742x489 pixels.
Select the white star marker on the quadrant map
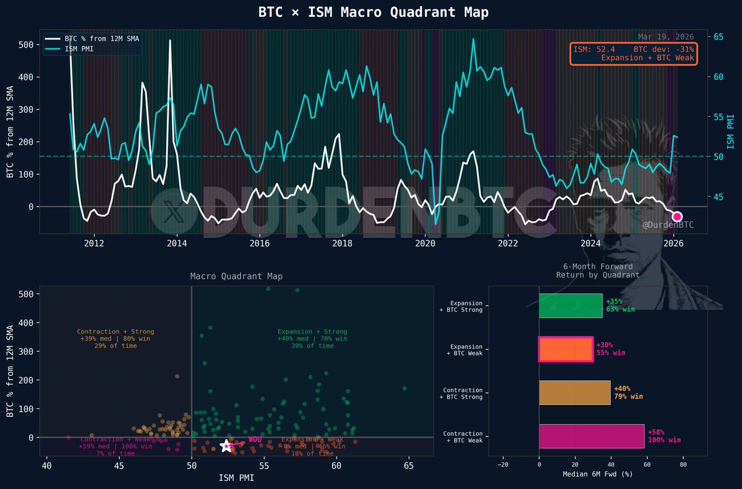pos(226,445)
